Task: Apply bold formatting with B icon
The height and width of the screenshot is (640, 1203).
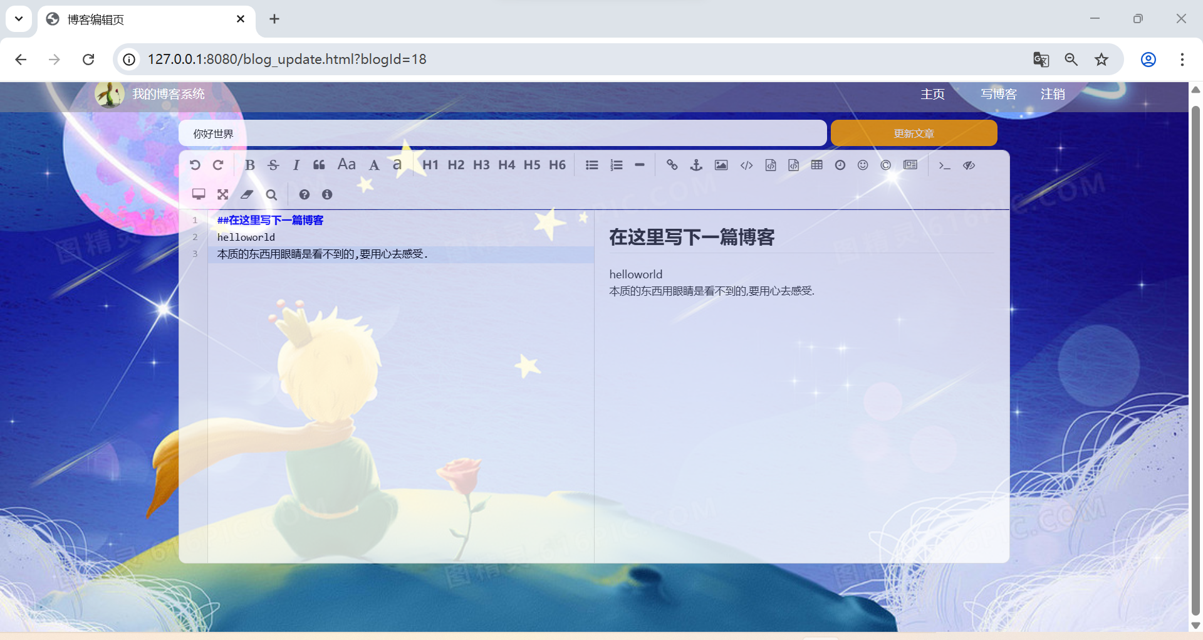Action: (x=250, y=165)
